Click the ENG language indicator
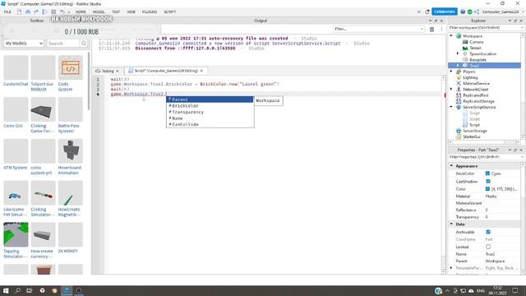 coord(480,290)
